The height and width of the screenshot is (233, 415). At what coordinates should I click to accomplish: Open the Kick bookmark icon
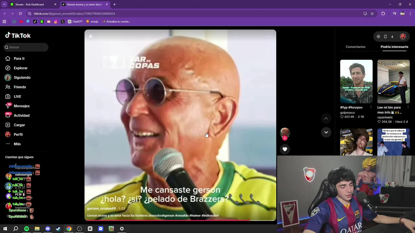click(x=42, y=22)
